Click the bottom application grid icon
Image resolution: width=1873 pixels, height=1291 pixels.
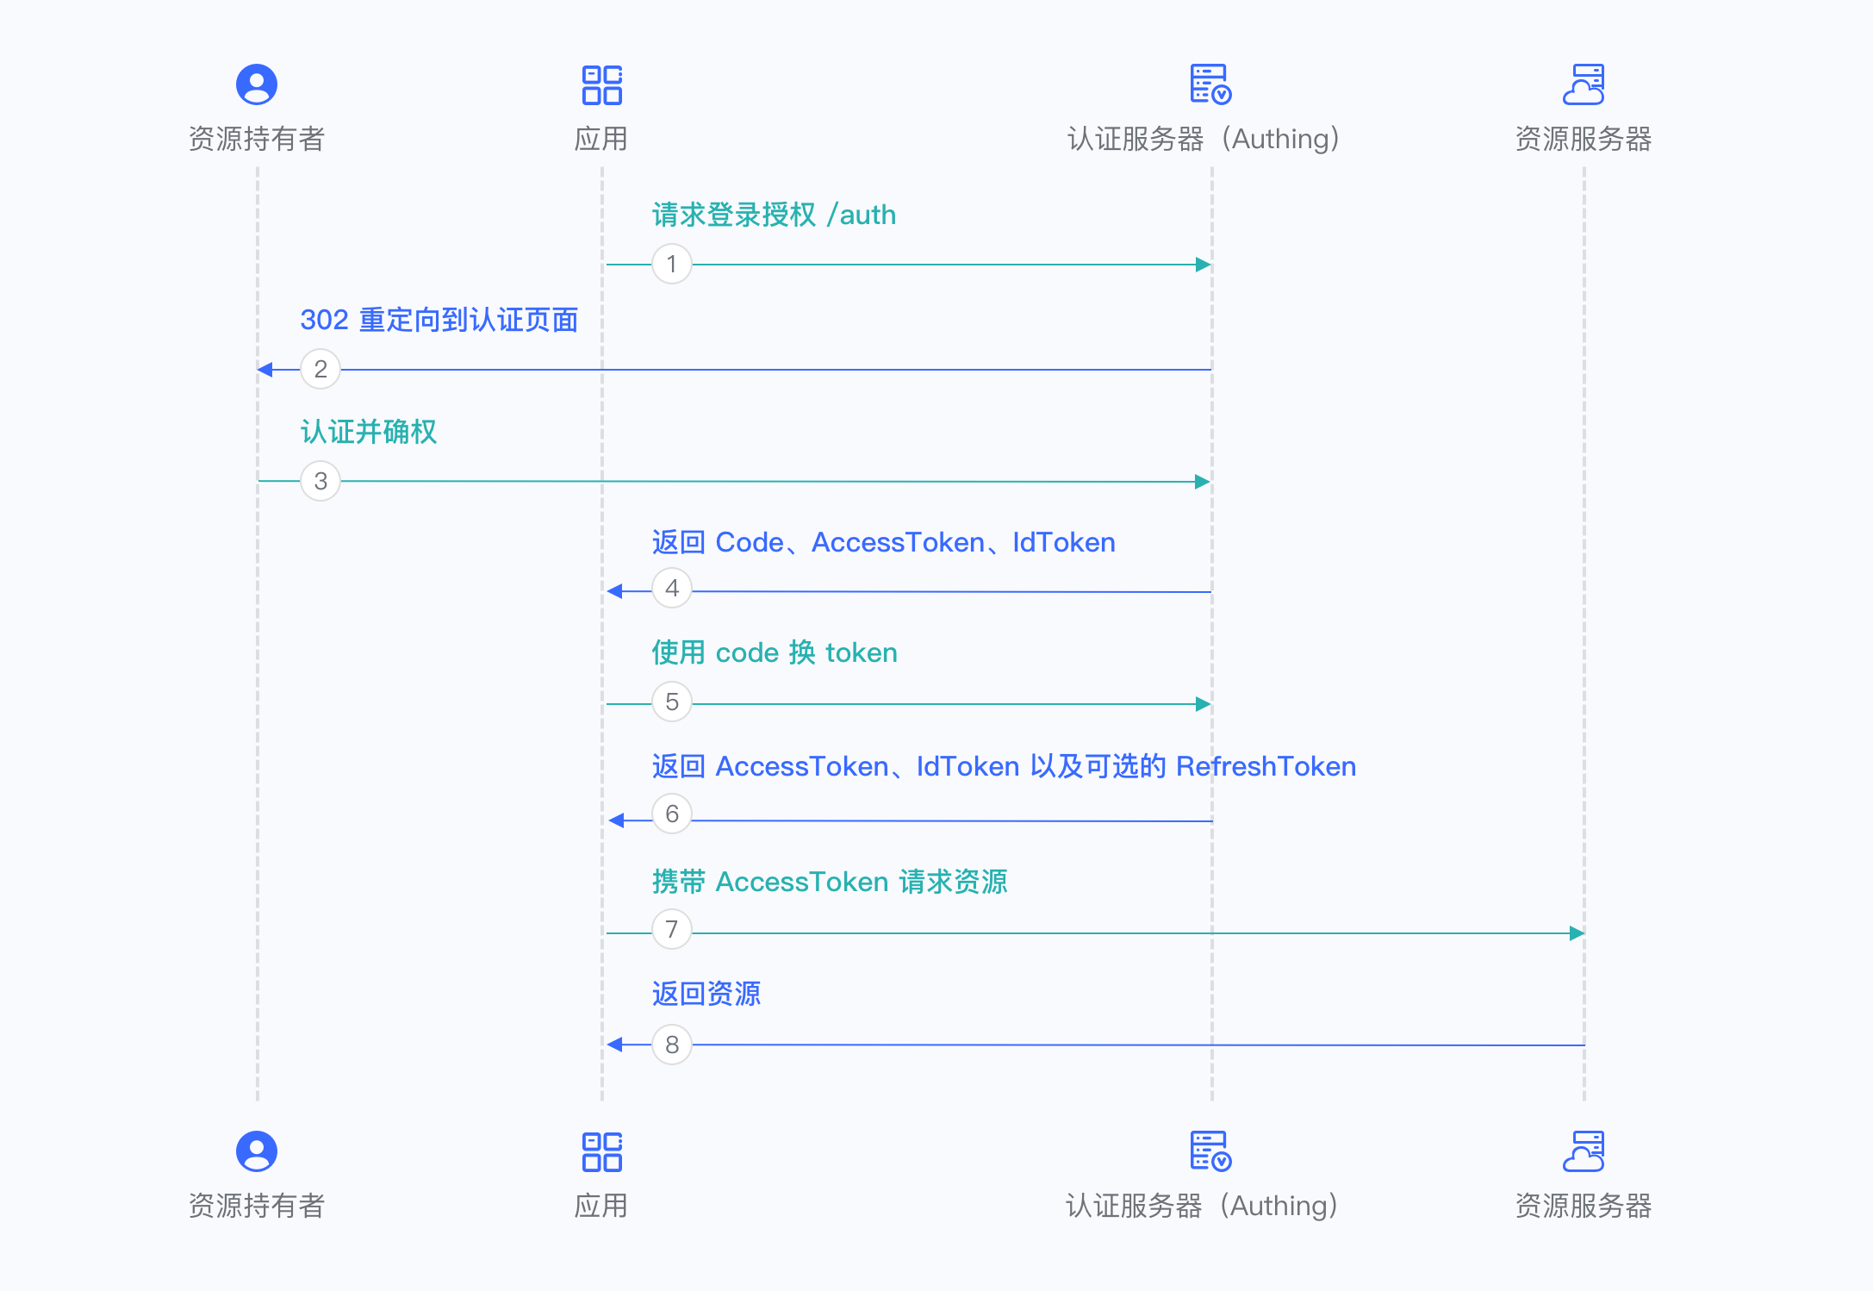(x=601, y=1151)
